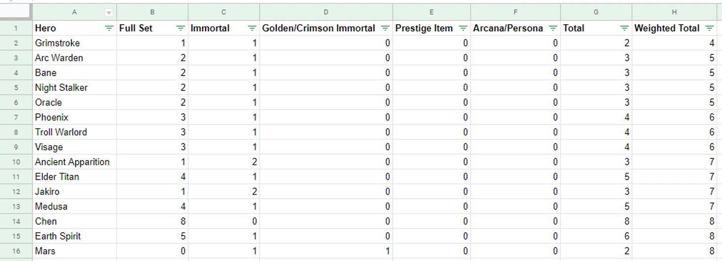Select the entire column D header
This screenshot has height=261, width=722.
(326, 12)
